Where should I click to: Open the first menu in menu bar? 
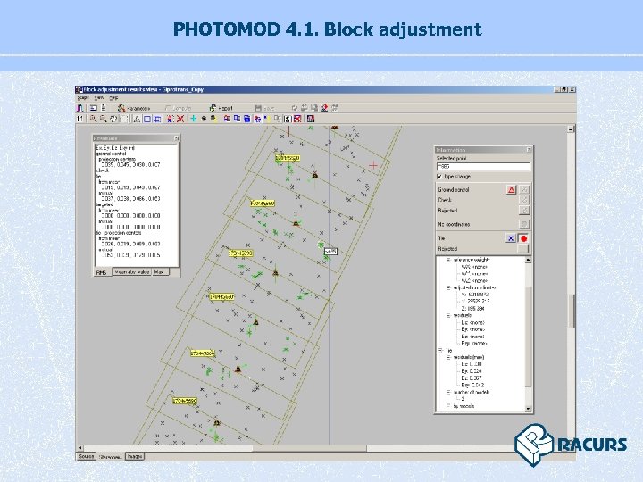pyautogui.click(x=83, y=98)
